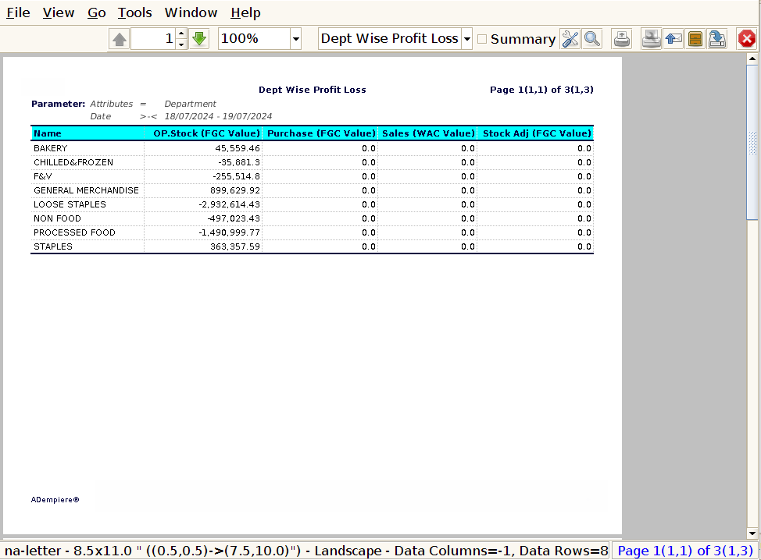
Task: Select the STAPLES row name
Action: pyautogui.click(x=53, y=246)
